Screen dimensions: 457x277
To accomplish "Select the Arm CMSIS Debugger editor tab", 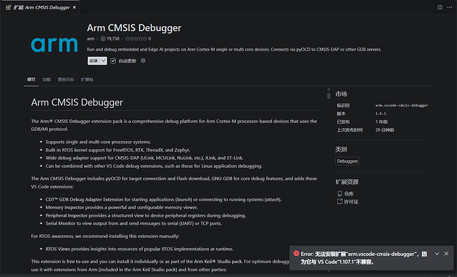I will point(41,7).
